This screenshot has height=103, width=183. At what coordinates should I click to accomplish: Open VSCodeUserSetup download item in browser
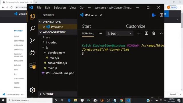point(13,94)
